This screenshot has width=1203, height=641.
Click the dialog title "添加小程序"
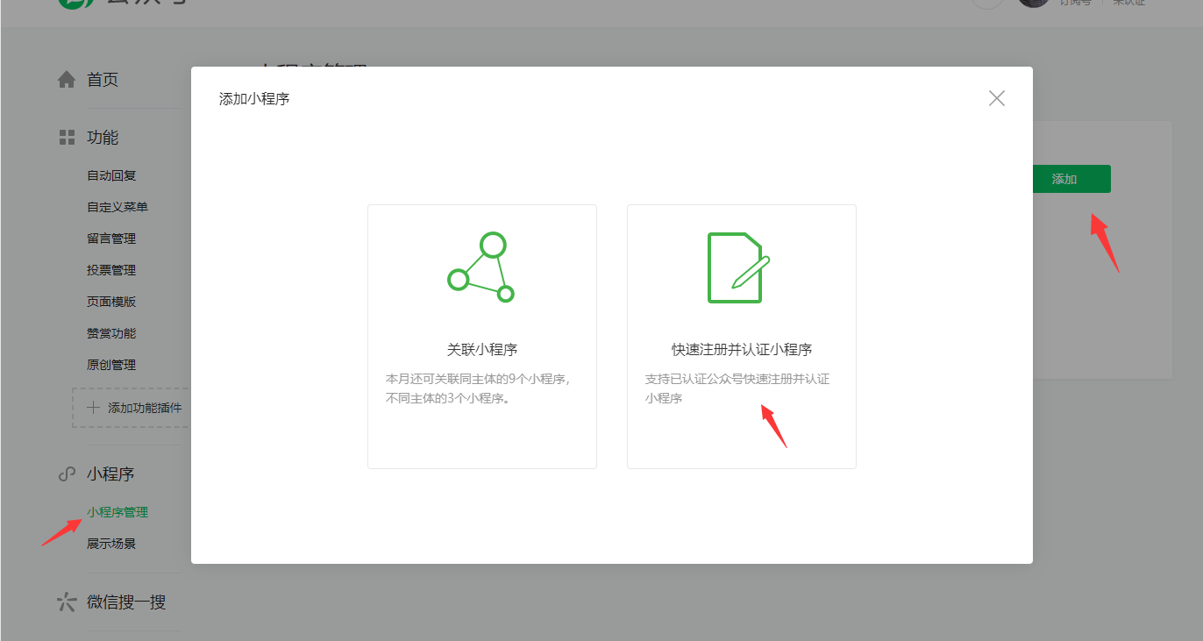(x=254, y=99)
